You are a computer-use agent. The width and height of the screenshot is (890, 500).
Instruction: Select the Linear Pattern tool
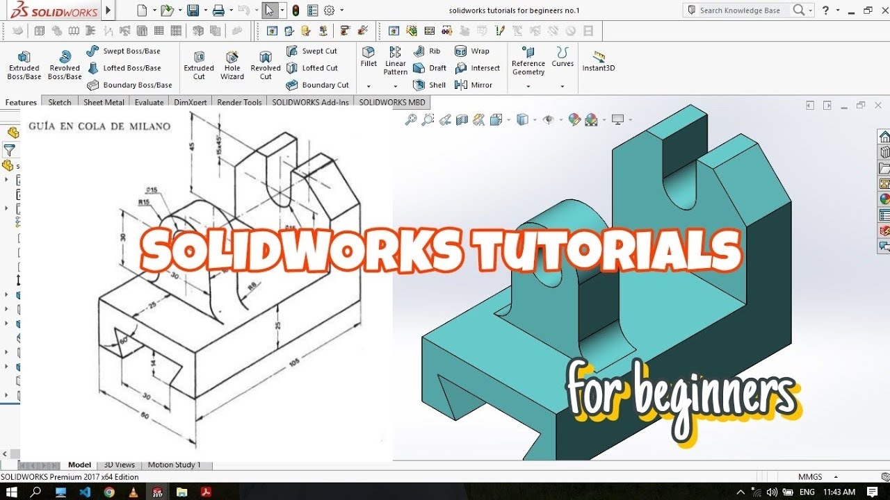396,61
